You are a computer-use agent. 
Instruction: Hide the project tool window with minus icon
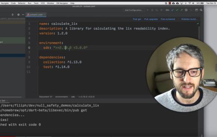pyautogui.click(x=23, y=15)
